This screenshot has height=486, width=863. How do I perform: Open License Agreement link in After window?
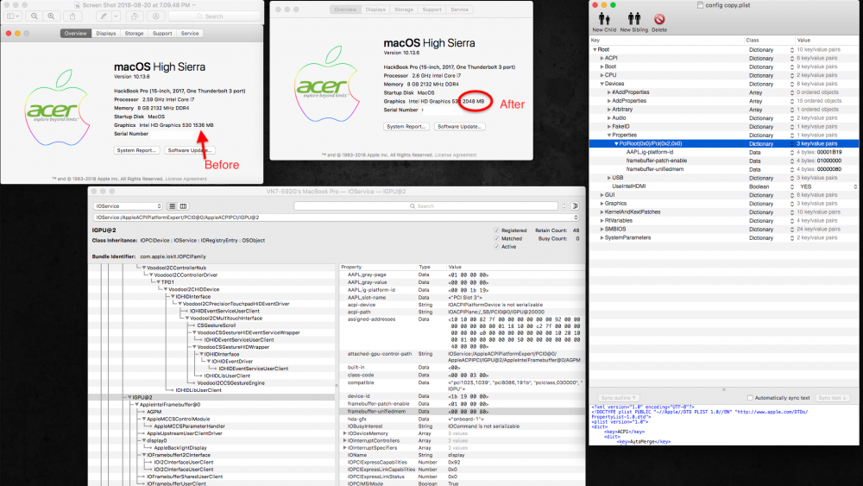pyautogui.click(x=456, y=155)
